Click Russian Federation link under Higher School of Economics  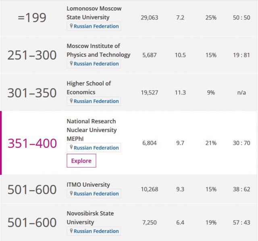(x=96, y=101)
